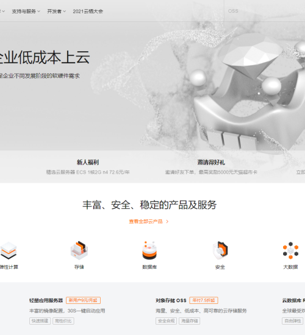Click the 年付7.5折起 orange badge
305x335 pixels.
(x=204, y=300)
